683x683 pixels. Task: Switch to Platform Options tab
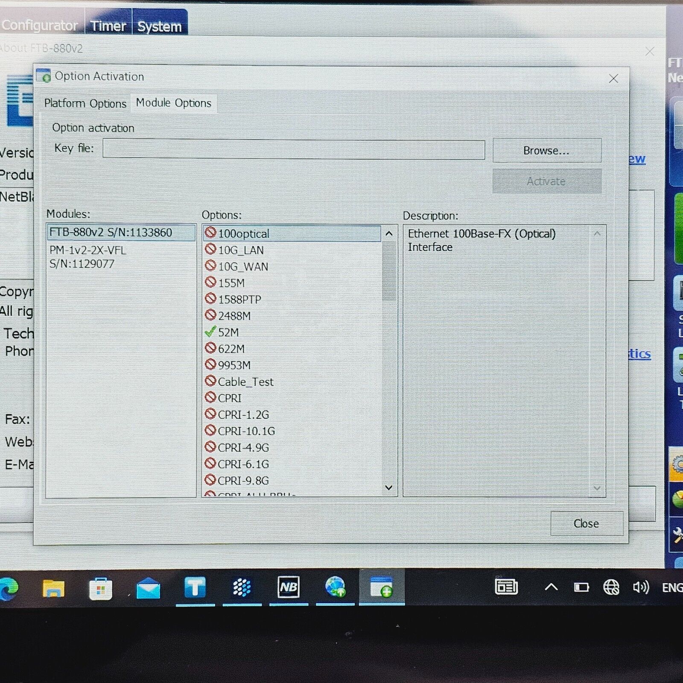(x=85, y=104)
